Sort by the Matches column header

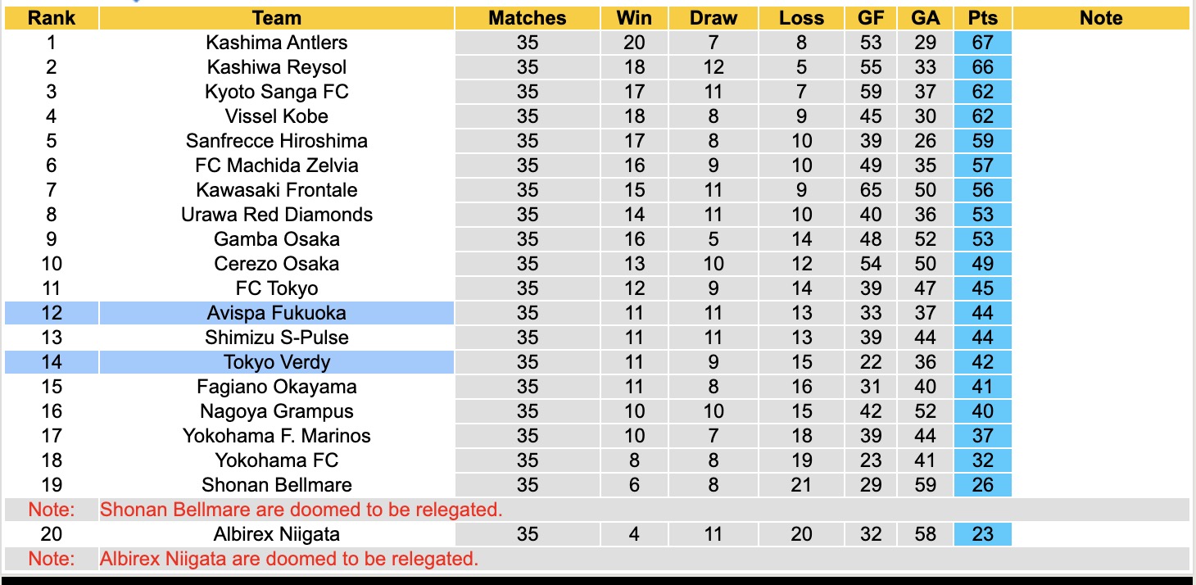pyautogui.click(x=528, y=18)
